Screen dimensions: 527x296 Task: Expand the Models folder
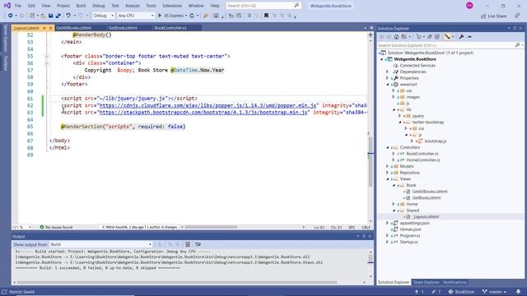[387, 166]
